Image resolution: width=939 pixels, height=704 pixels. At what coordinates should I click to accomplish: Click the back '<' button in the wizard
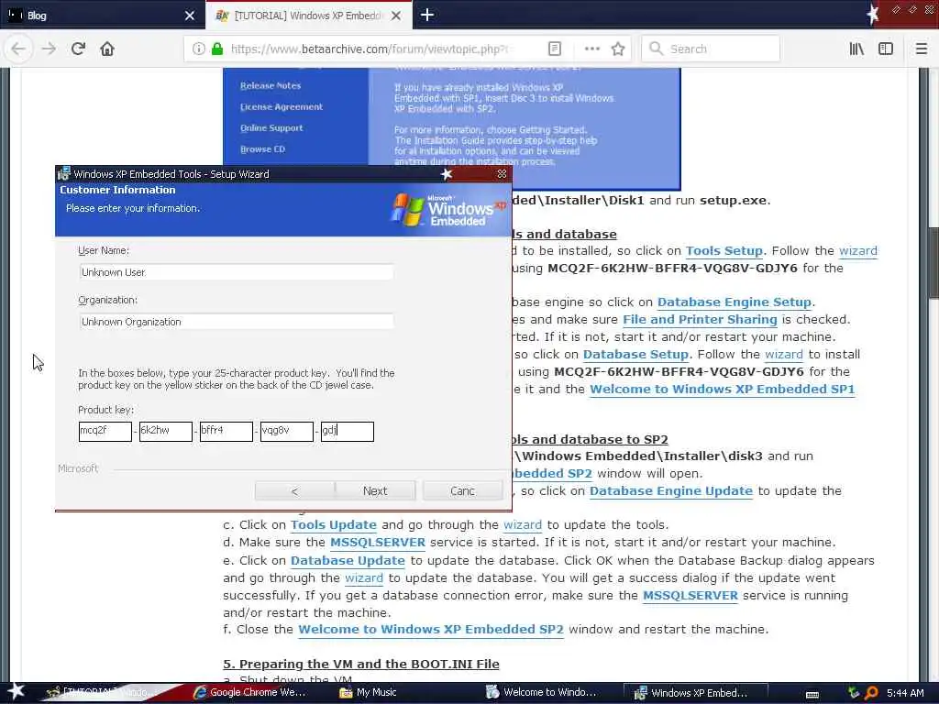pos(294,491)
